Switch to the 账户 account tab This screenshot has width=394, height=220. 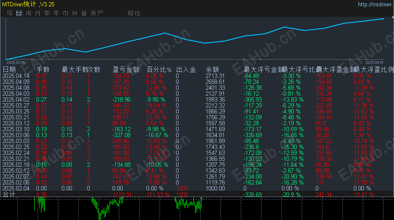click(x=97, y=13)
